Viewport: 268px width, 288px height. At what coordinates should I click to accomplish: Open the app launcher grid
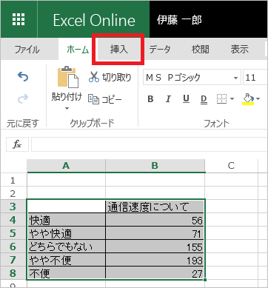(x=19, y=19)
